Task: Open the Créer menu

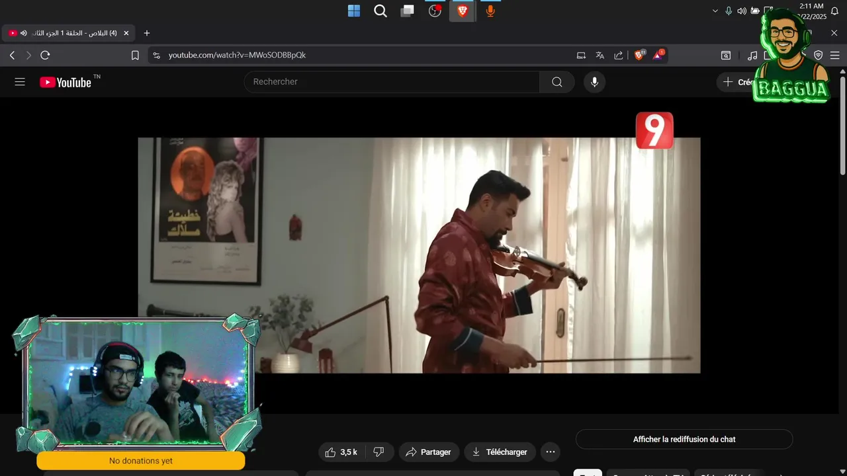Action: (737, 82)
